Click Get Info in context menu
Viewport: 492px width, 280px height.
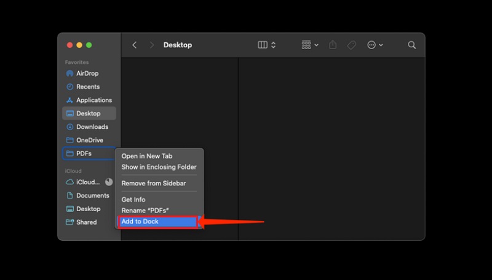click(x=133, y=200)
